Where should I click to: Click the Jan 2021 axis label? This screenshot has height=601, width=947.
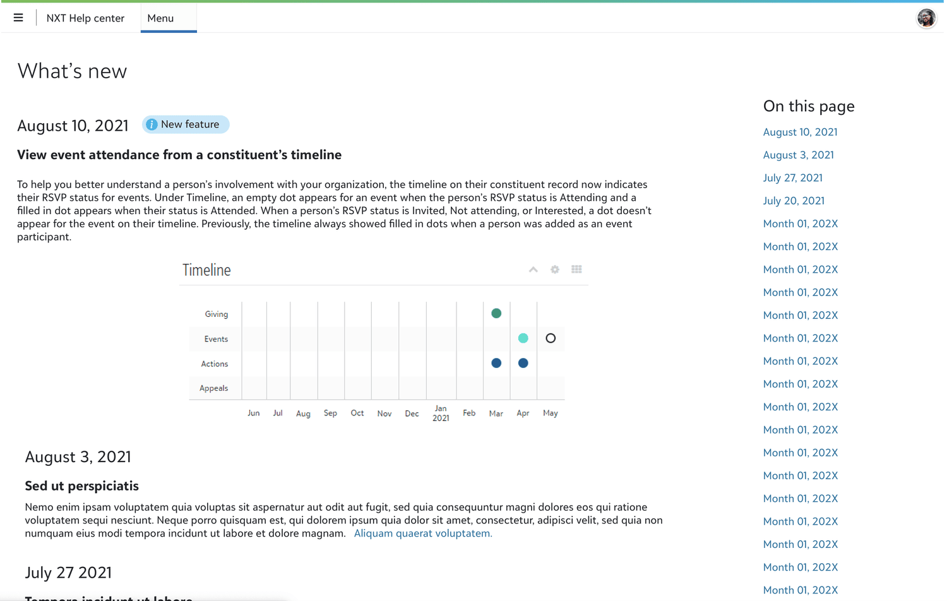click(x=441, y=414)
